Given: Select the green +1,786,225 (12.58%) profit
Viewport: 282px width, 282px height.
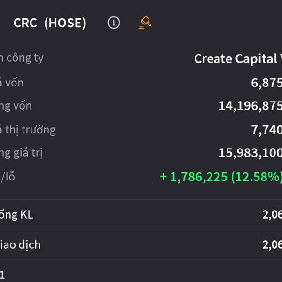Looking at the screenshot, I should [x=221, y=177].
